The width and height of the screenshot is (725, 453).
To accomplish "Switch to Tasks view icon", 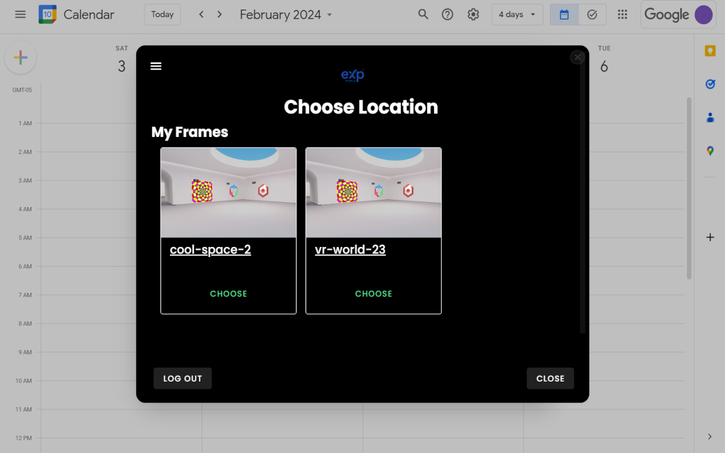I will tap(592, 15).
